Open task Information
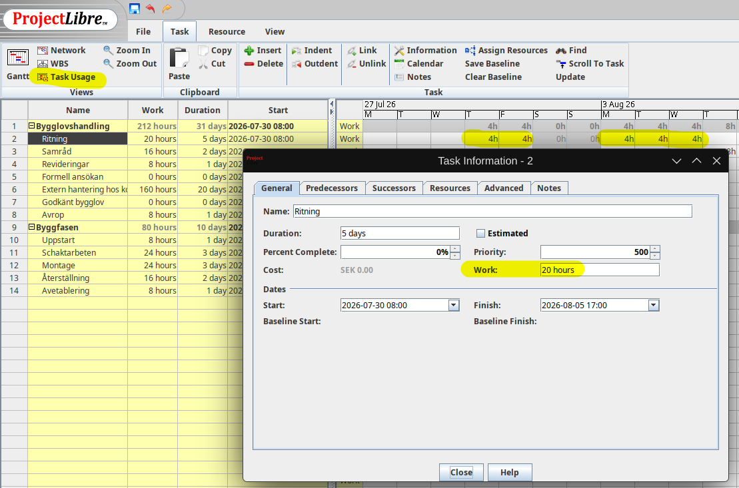The width and height of the screenshot is (739, 488). [x=426, y=51]
